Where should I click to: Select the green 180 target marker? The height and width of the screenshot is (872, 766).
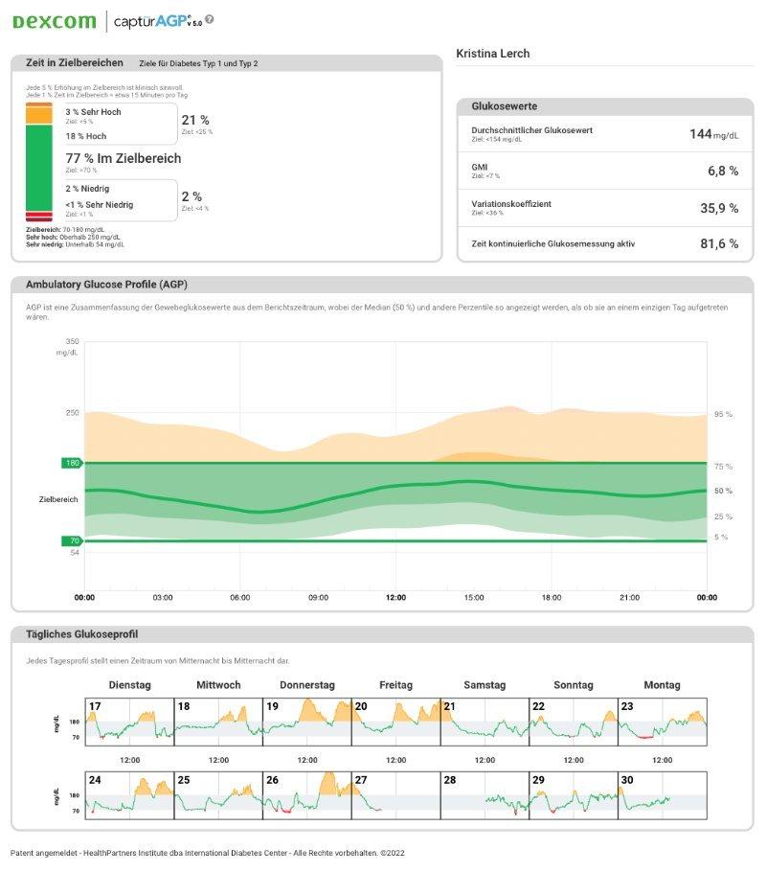73,463
